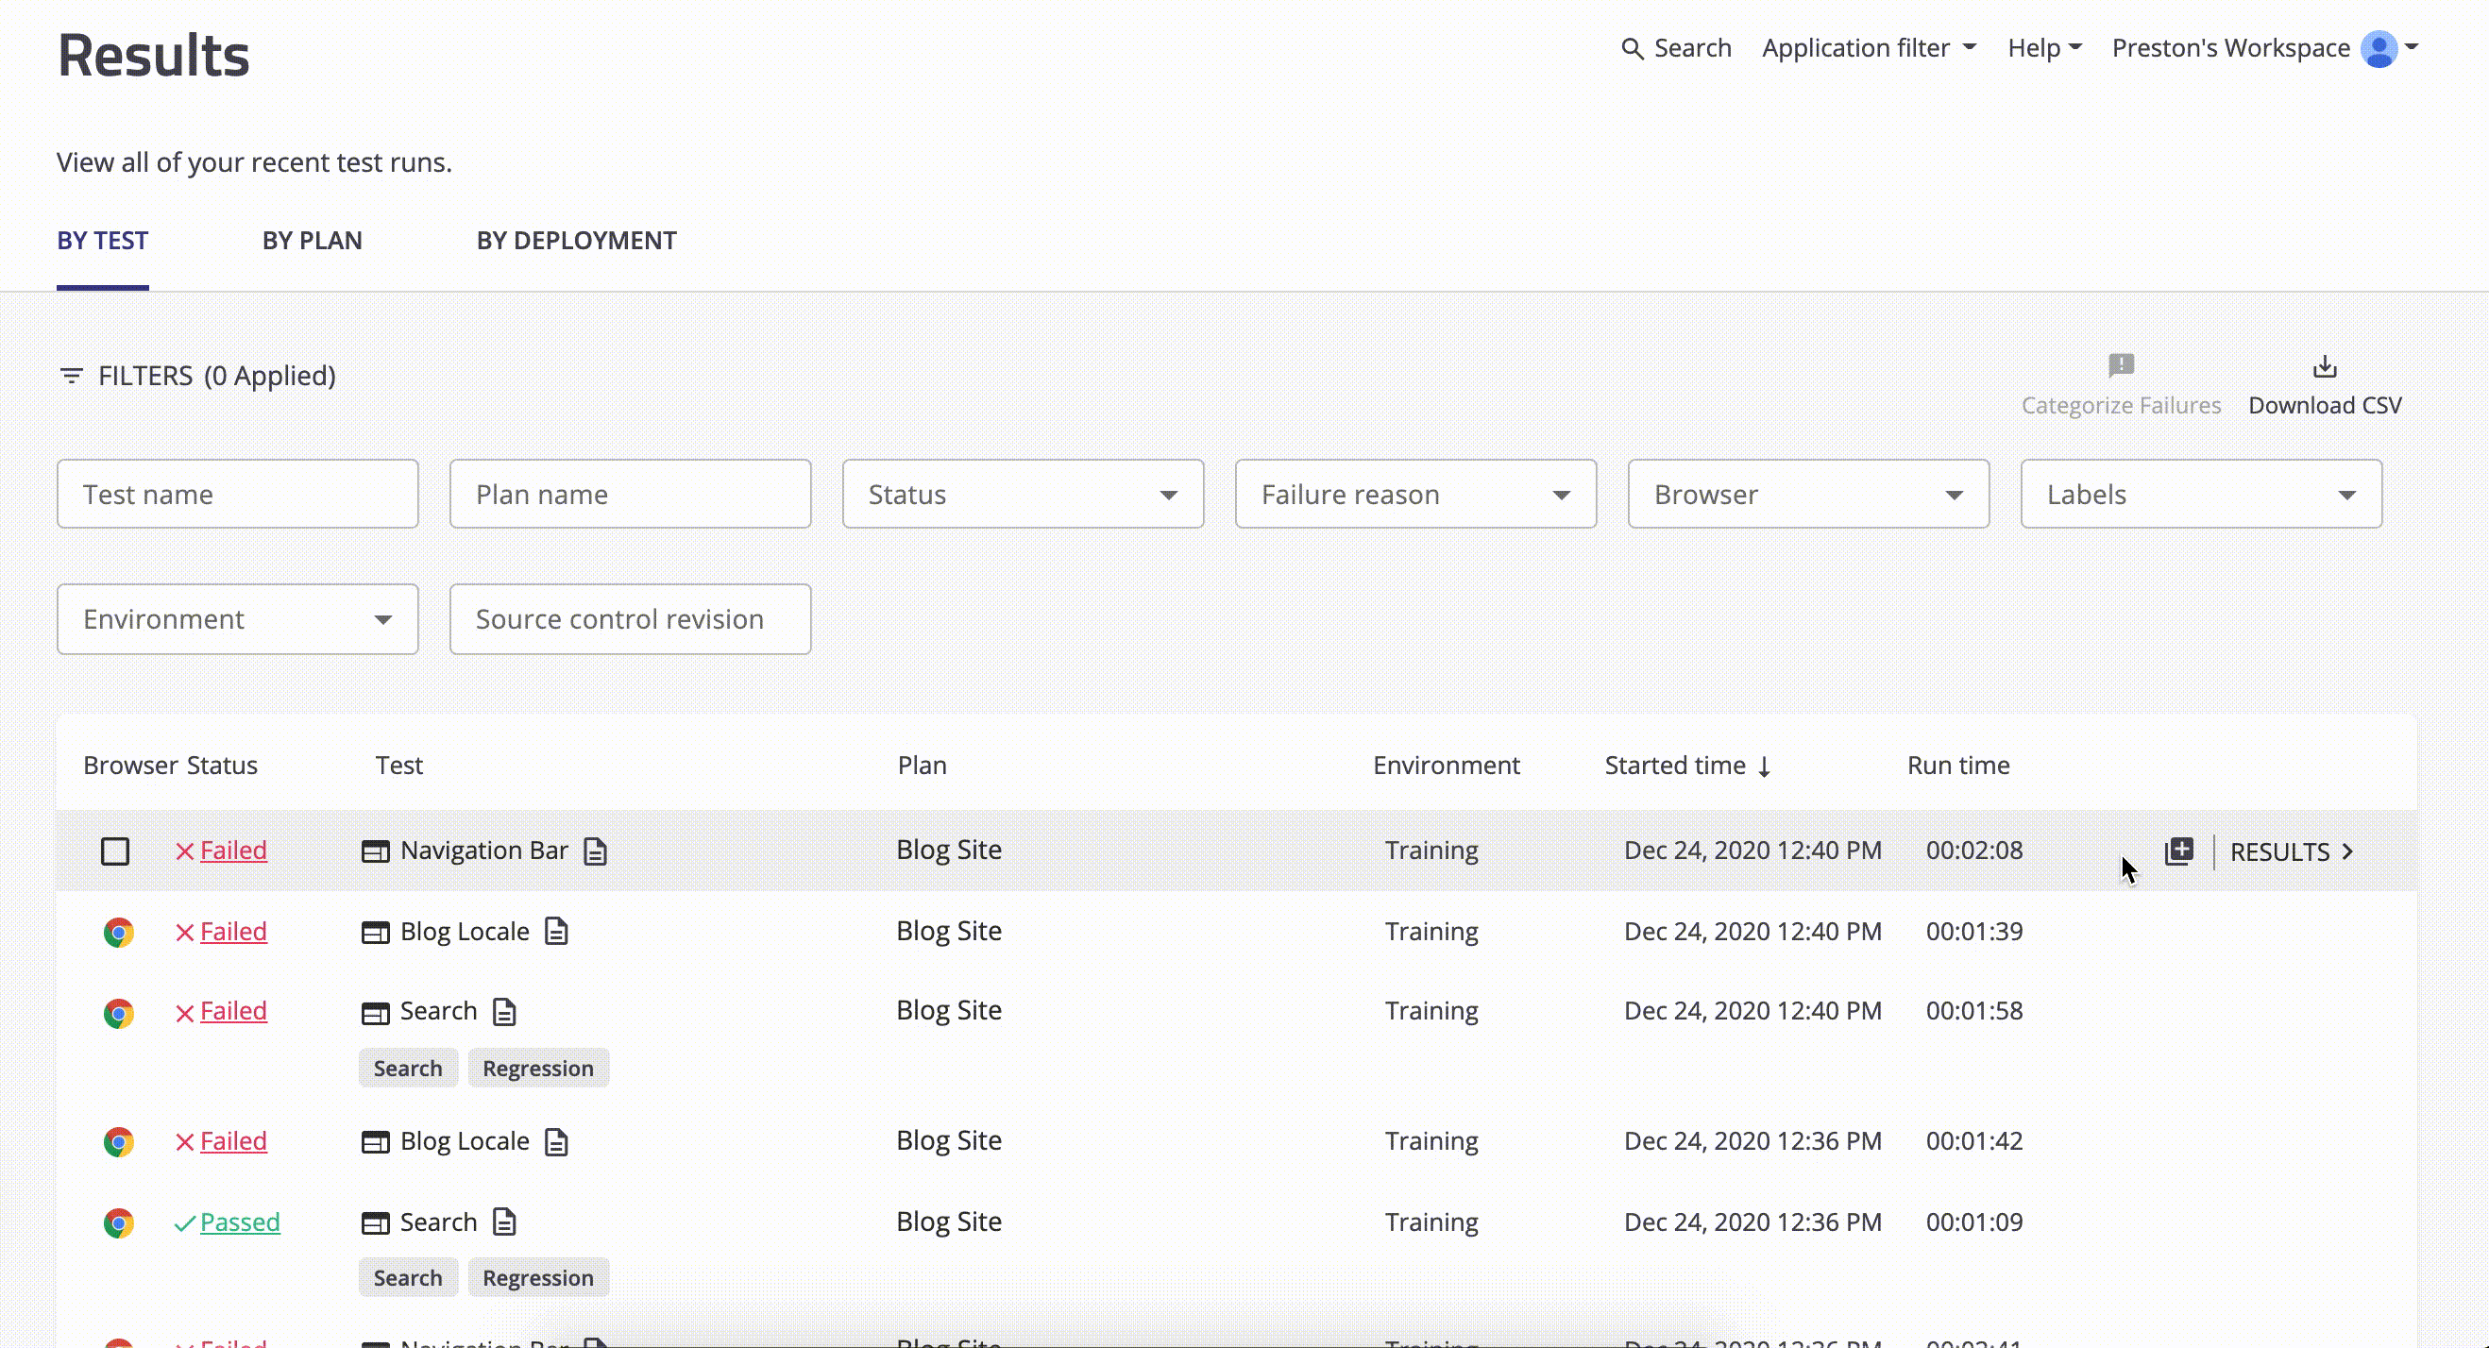Click Chrome icon in 00:01:39 Blog Locale row
The image size is (2489, 1348).
click(x=118, y=933)
